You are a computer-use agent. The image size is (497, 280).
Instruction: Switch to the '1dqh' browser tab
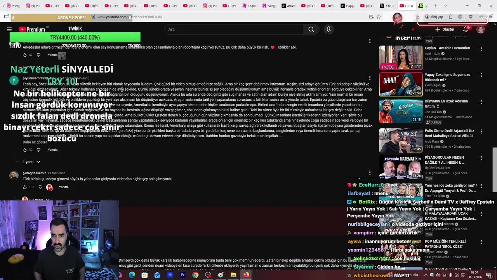[249, 6]
